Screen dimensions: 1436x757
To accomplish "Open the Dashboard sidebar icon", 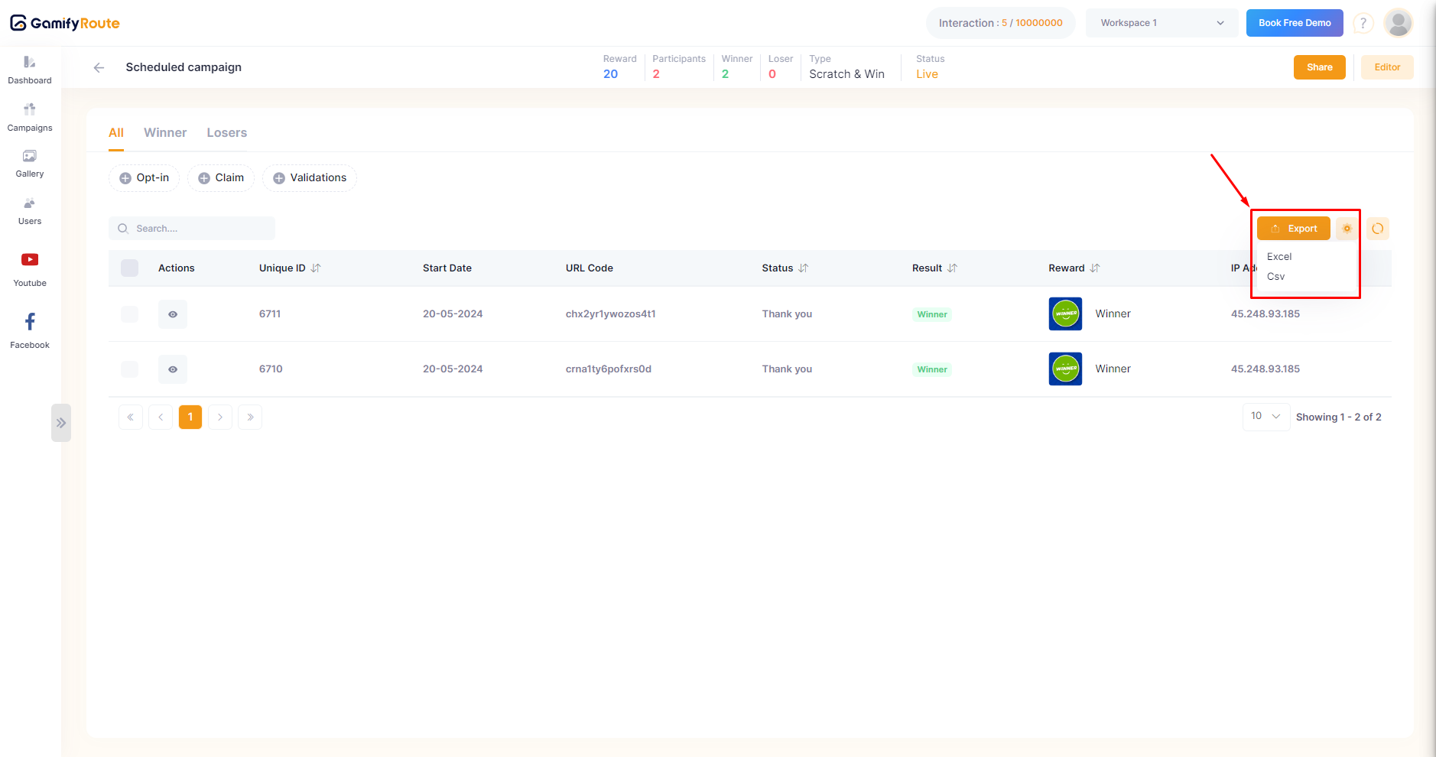I will point(30,70).
